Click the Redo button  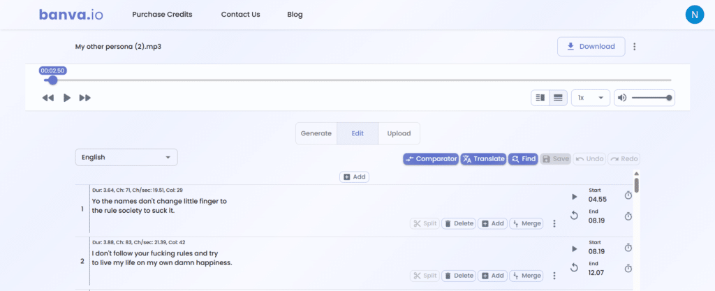click(x=624, y=159)
